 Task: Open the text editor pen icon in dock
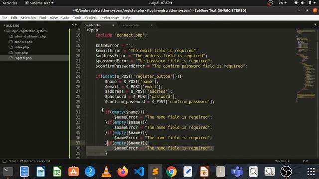[x=188, y=171]
